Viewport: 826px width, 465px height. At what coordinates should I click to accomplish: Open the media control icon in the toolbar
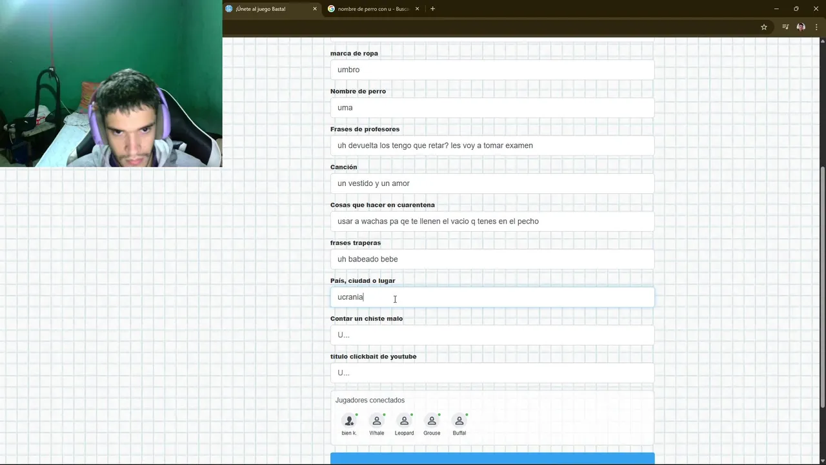pyautogui.click(x=785, y=27)
